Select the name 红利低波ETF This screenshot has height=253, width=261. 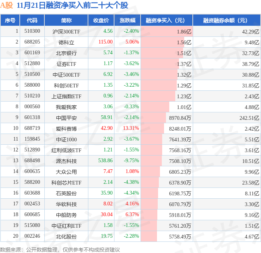tap(66, 150)
